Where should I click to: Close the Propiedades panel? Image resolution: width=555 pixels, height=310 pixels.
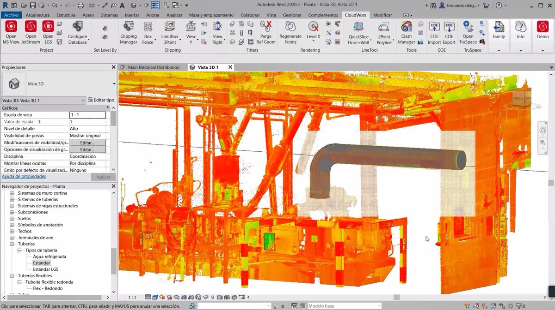[x=114, y=67]
